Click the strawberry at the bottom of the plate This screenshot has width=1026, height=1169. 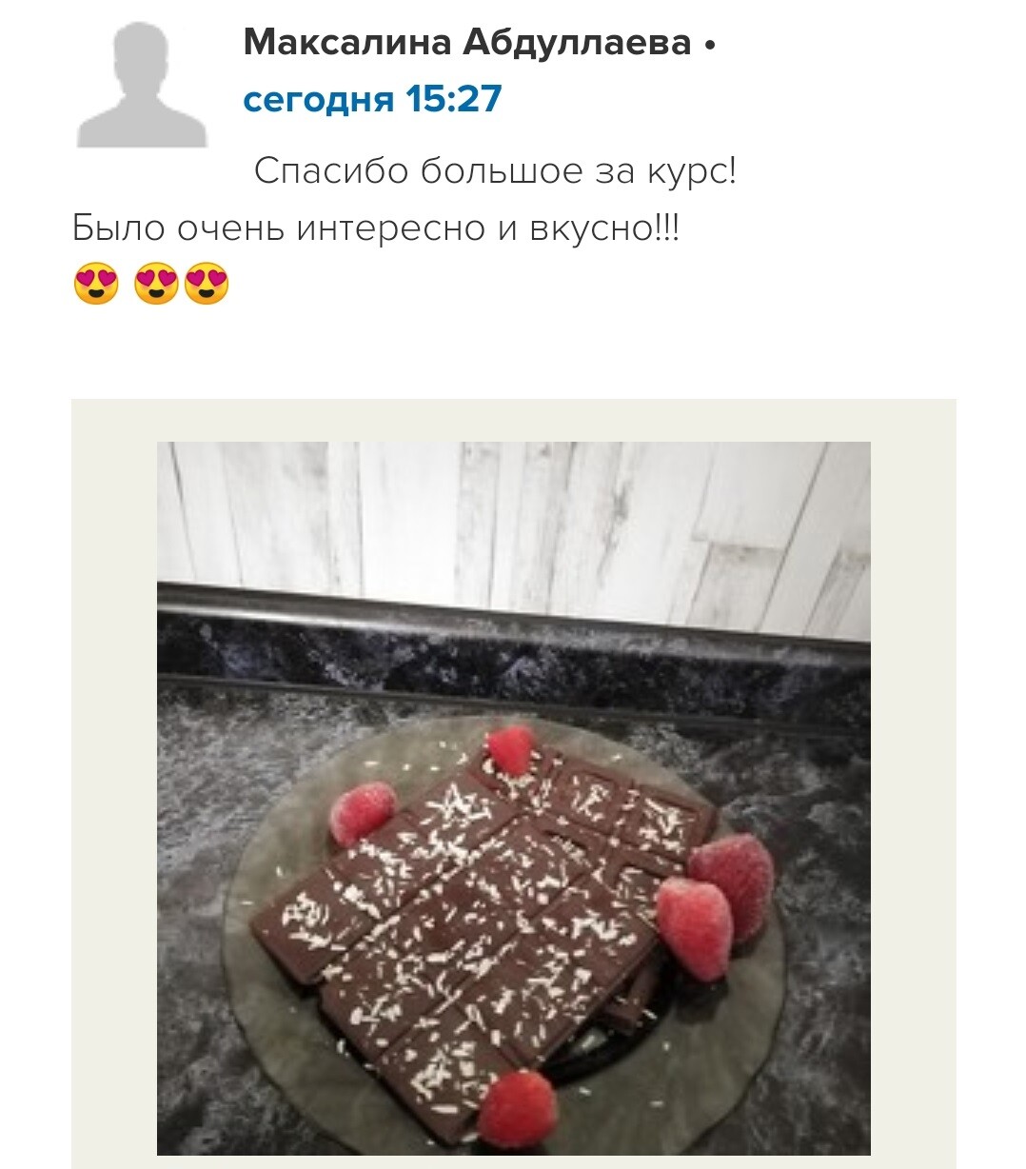[x=518, y=1110]
